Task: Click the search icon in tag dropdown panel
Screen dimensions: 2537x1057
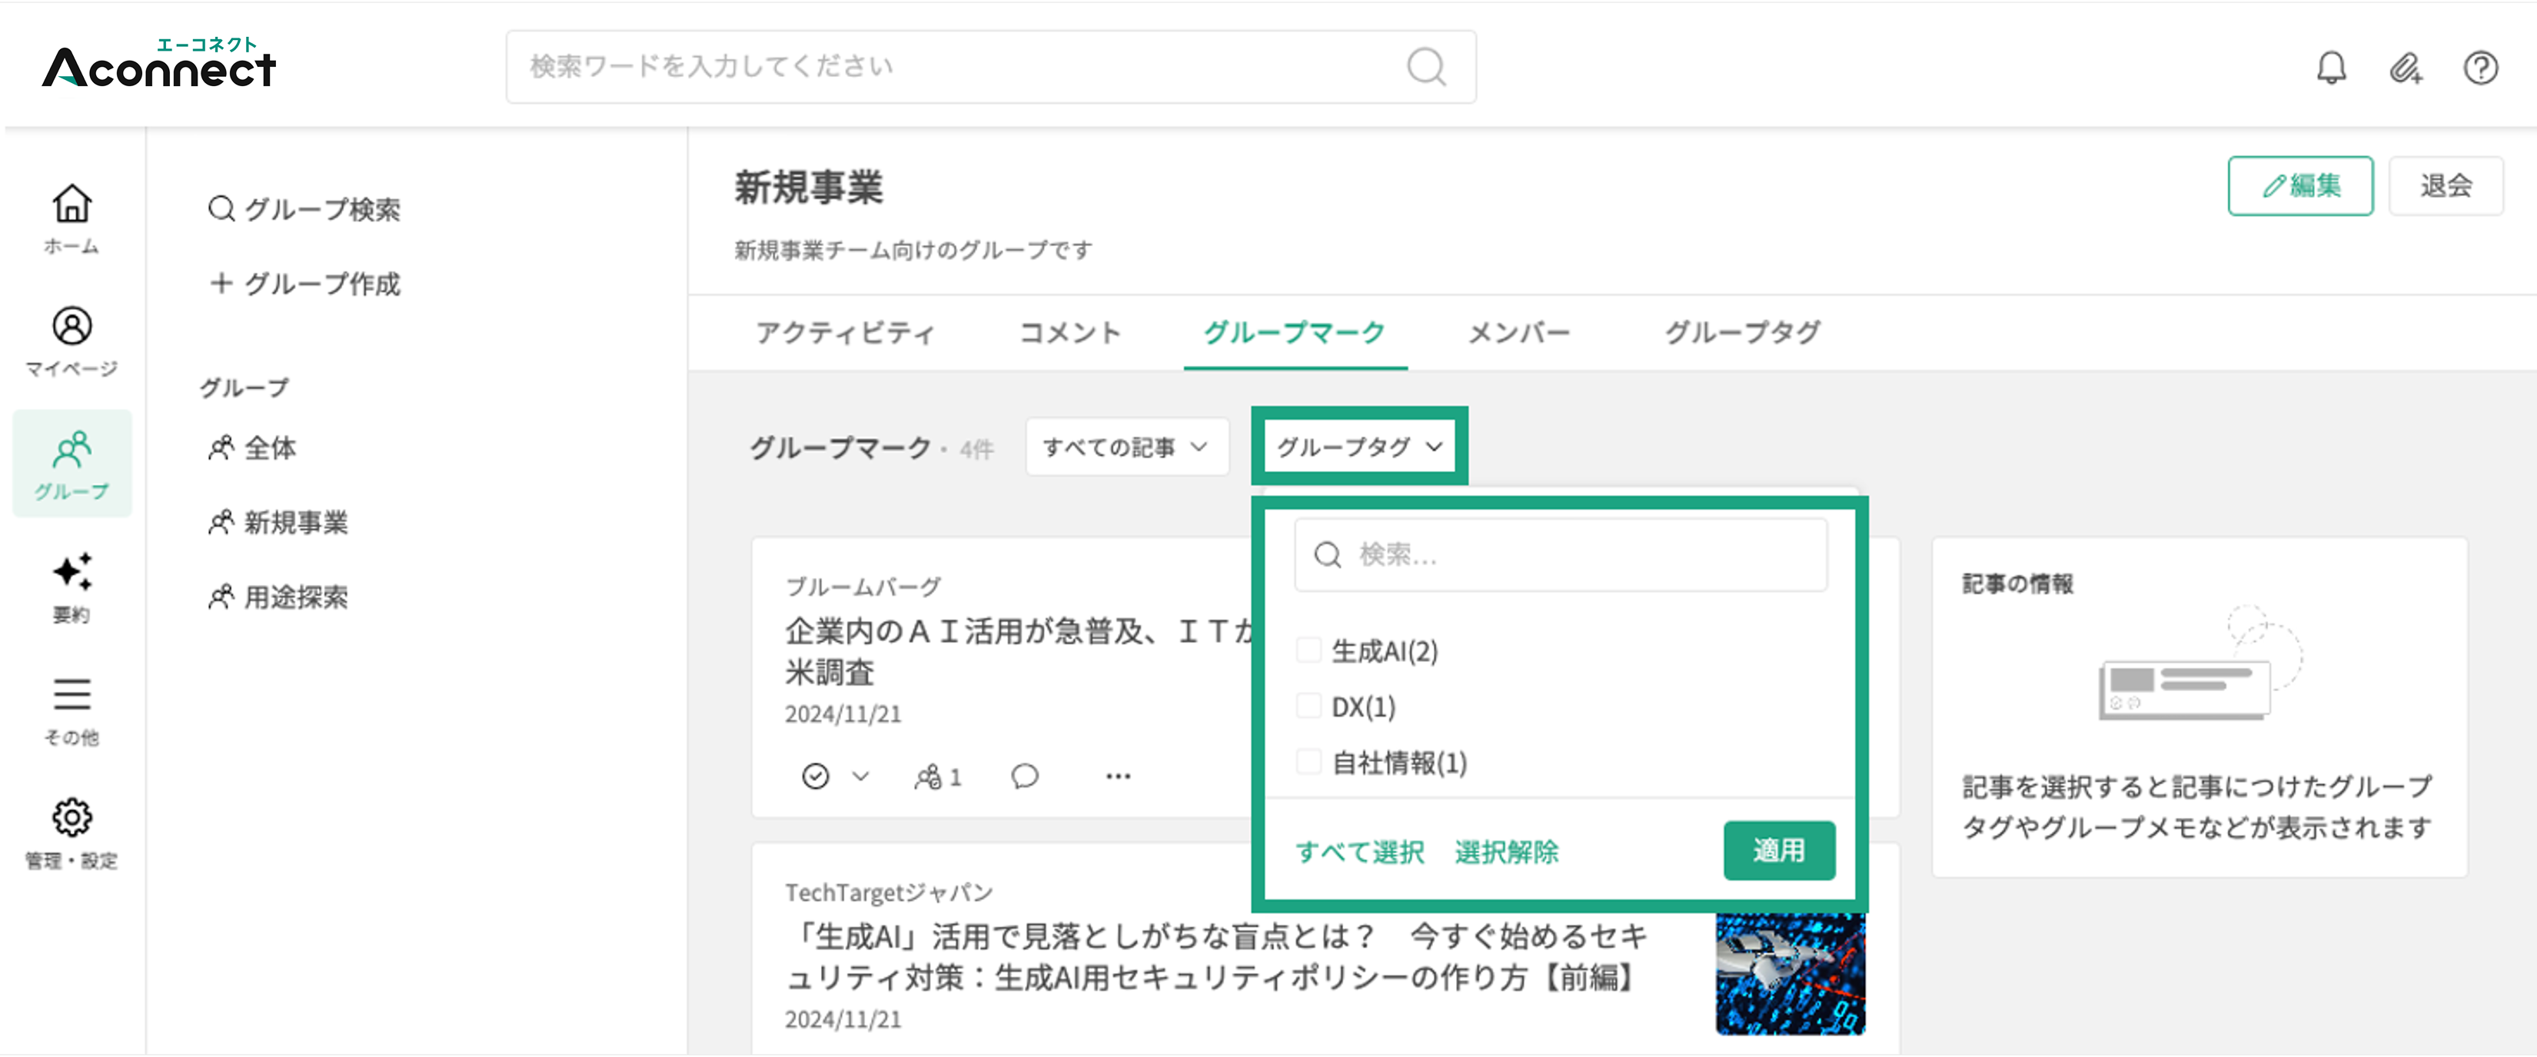Action: tap(1328, 554)
